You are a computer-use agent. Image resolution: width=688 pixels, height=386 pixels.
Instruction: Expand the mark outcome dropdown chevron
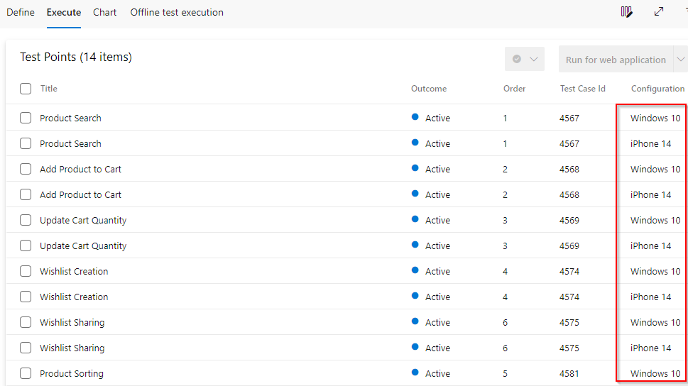pos(533,59)
